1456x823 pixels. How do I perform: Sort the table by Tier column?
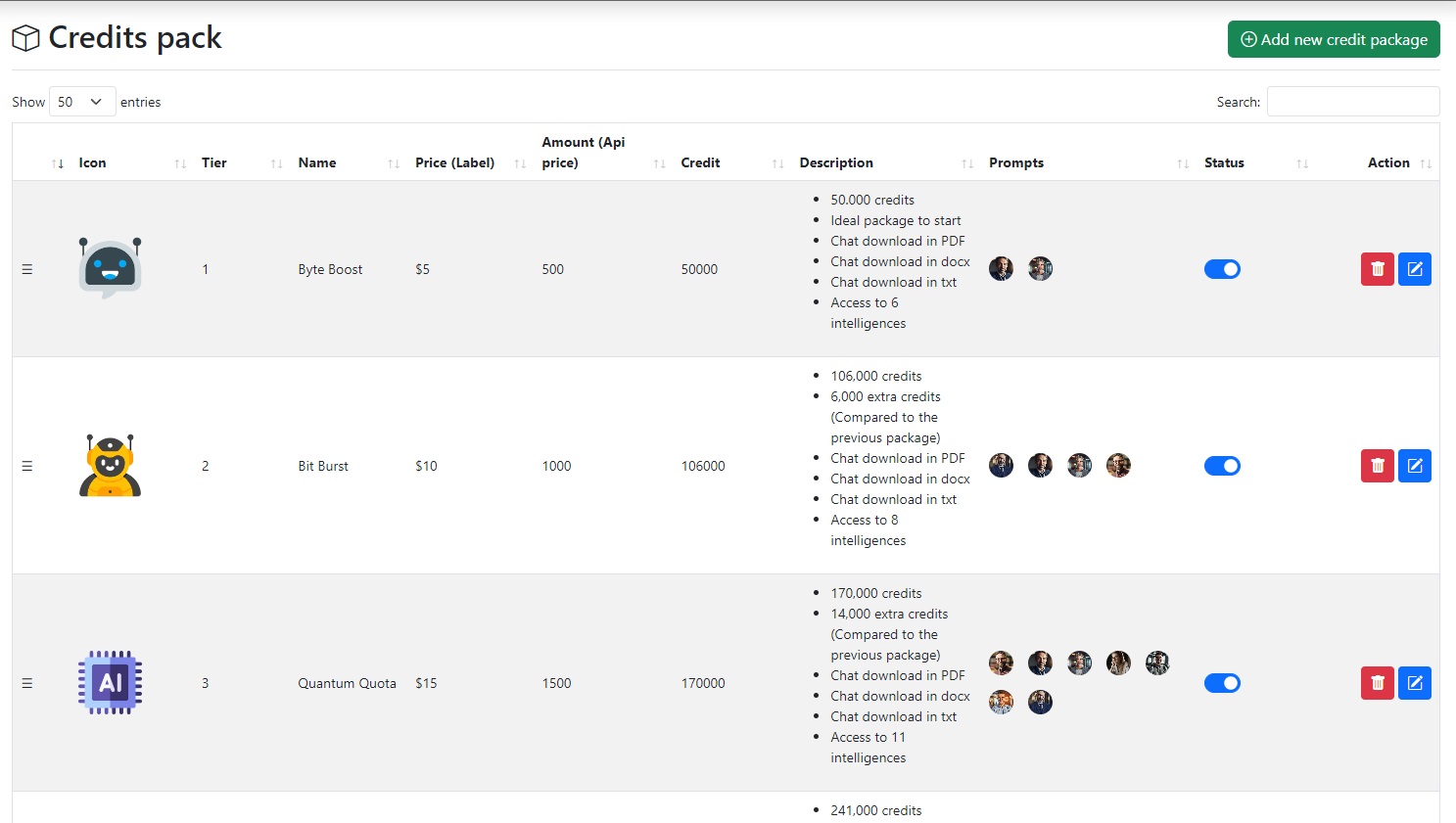coord(214,163)
